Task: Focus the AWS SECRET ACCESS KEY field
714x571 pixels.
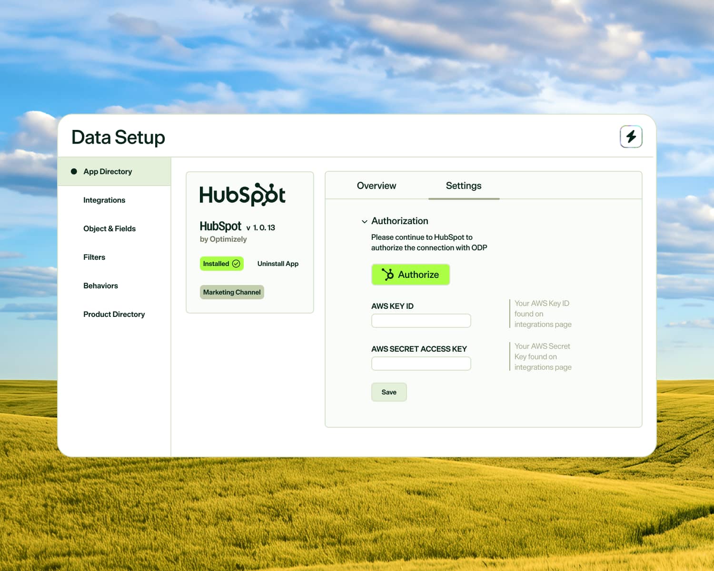Action: coord(421,364)
